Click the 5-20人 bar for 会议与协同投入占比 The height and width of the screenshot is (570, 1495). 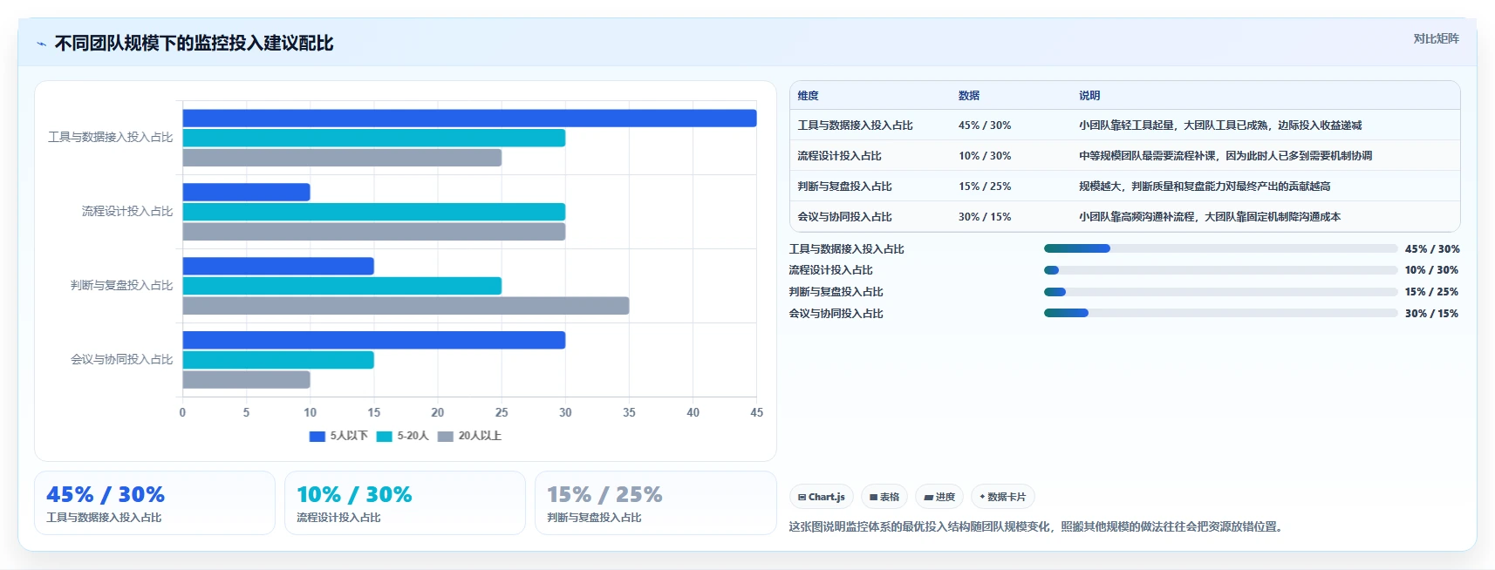coord(278,360)
